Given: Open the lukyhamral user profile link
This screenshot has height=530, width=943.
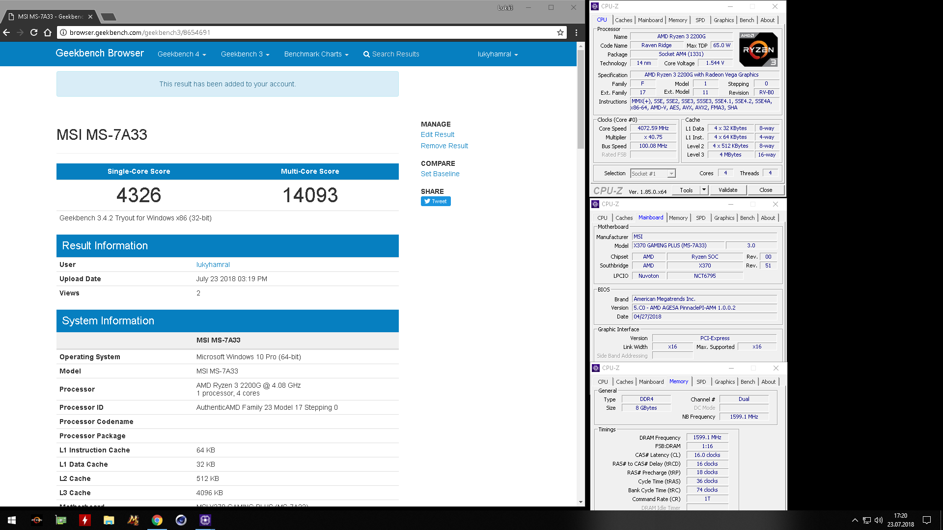Looking at the screenshot, I should (213, 265).
